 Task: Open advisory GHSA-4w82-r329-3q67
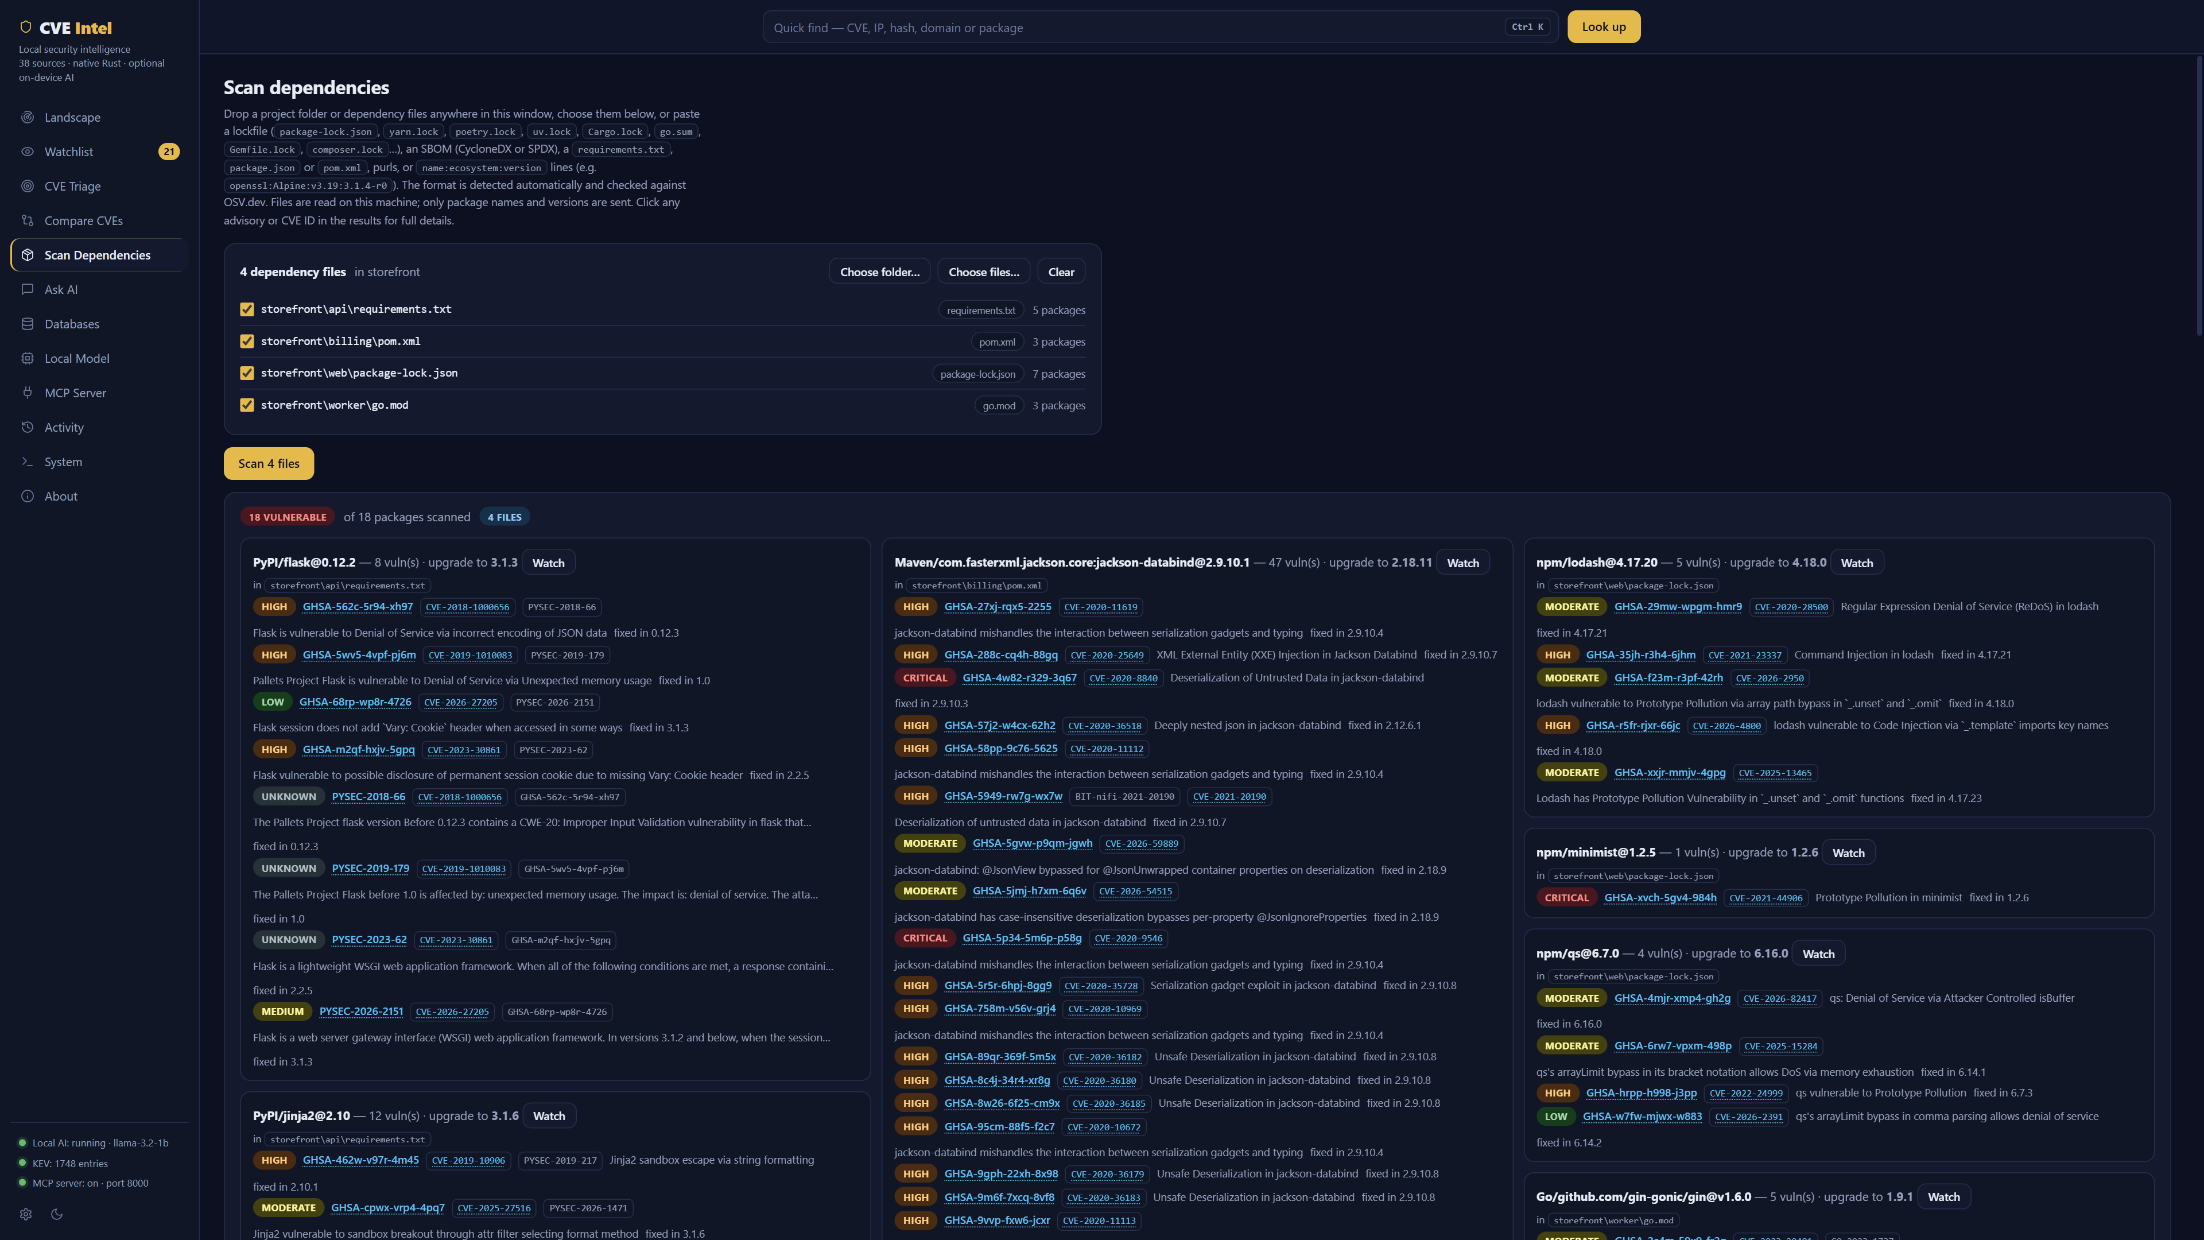click(1019, 678)
